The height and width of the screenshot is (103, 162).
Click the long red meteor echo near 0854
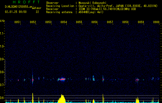point(62,79)
